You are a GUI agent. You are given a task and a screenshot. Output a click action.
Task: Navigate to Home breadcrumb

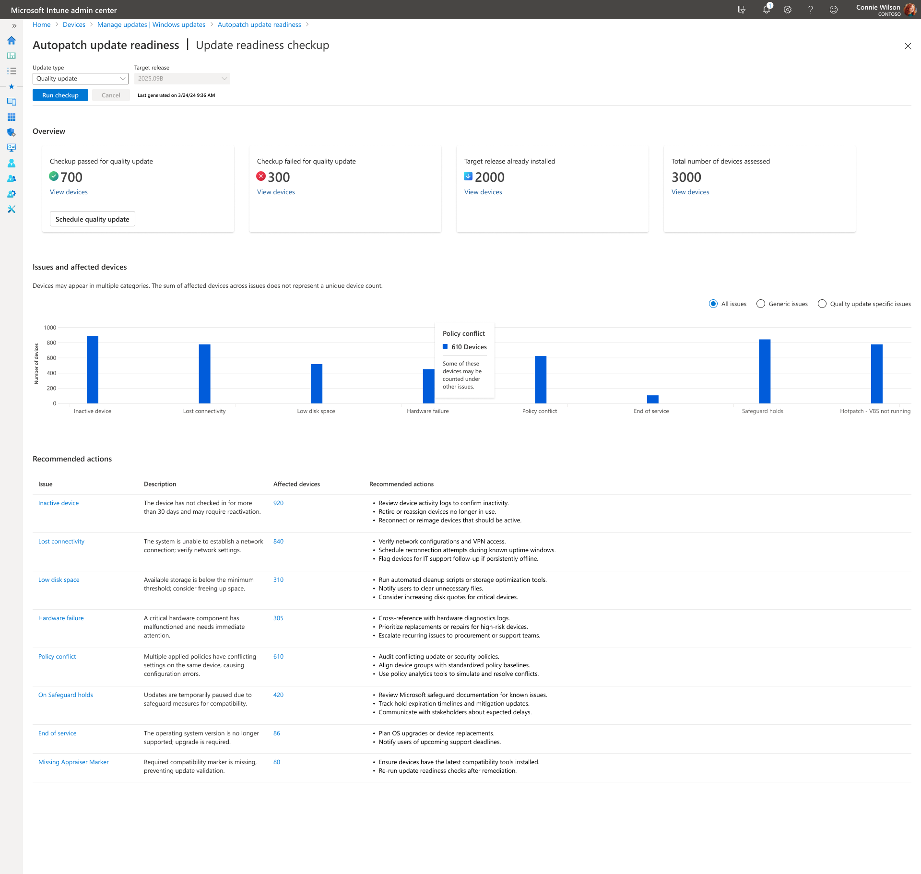(42, 25)
